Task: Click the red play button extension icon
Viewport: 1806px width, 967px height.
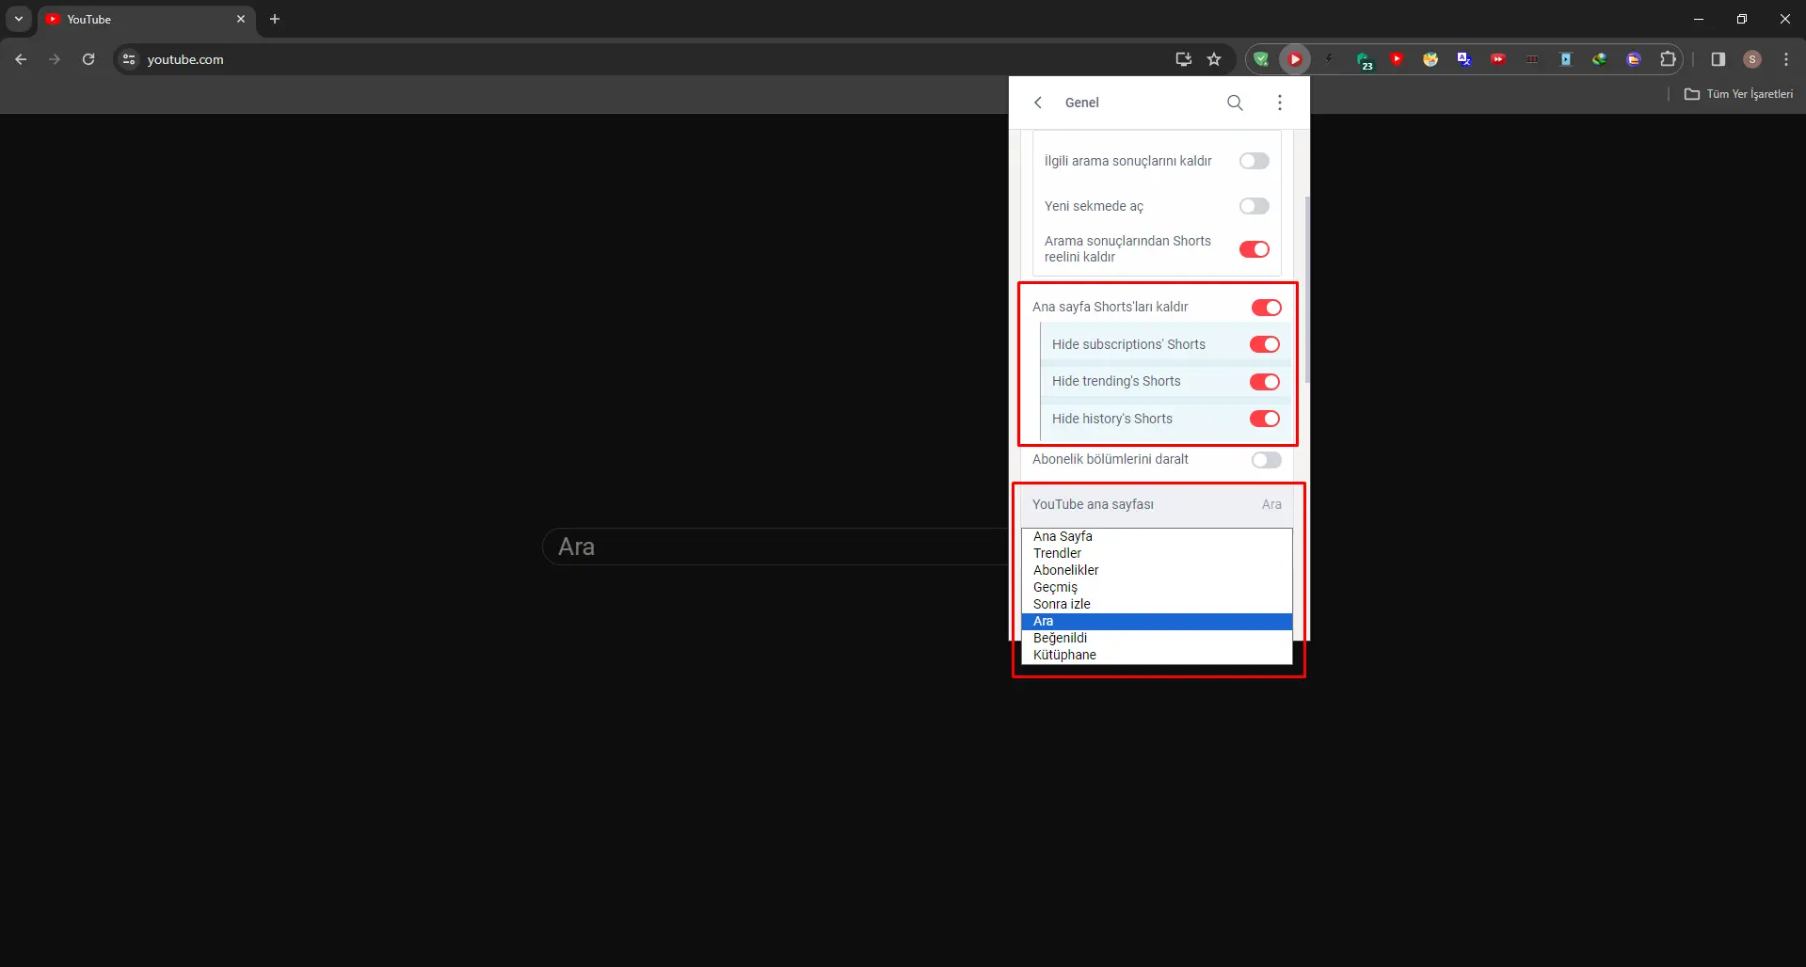Action: tap(1295, 59)
